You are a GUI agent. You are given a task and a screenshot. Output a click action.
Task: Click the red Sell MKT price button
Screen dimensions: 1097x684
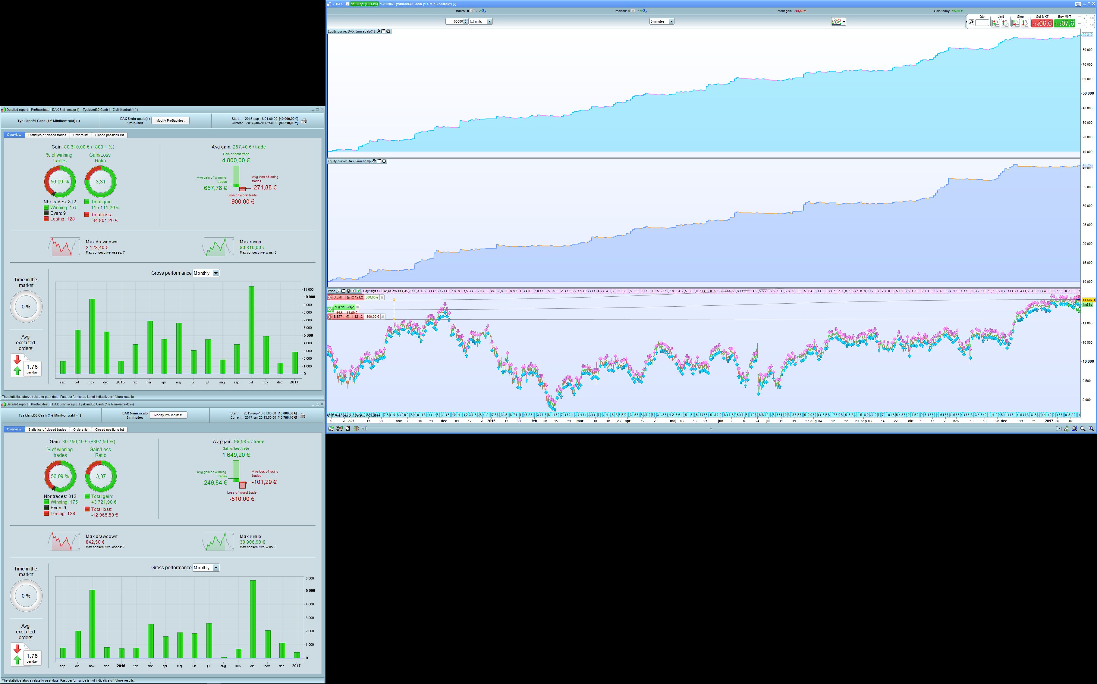[x=1042, y=23]
